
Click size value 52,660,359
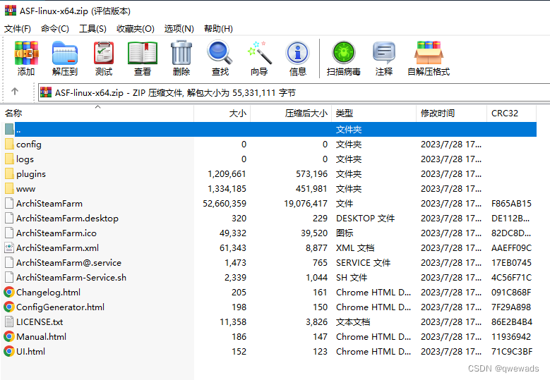point(225,204)
